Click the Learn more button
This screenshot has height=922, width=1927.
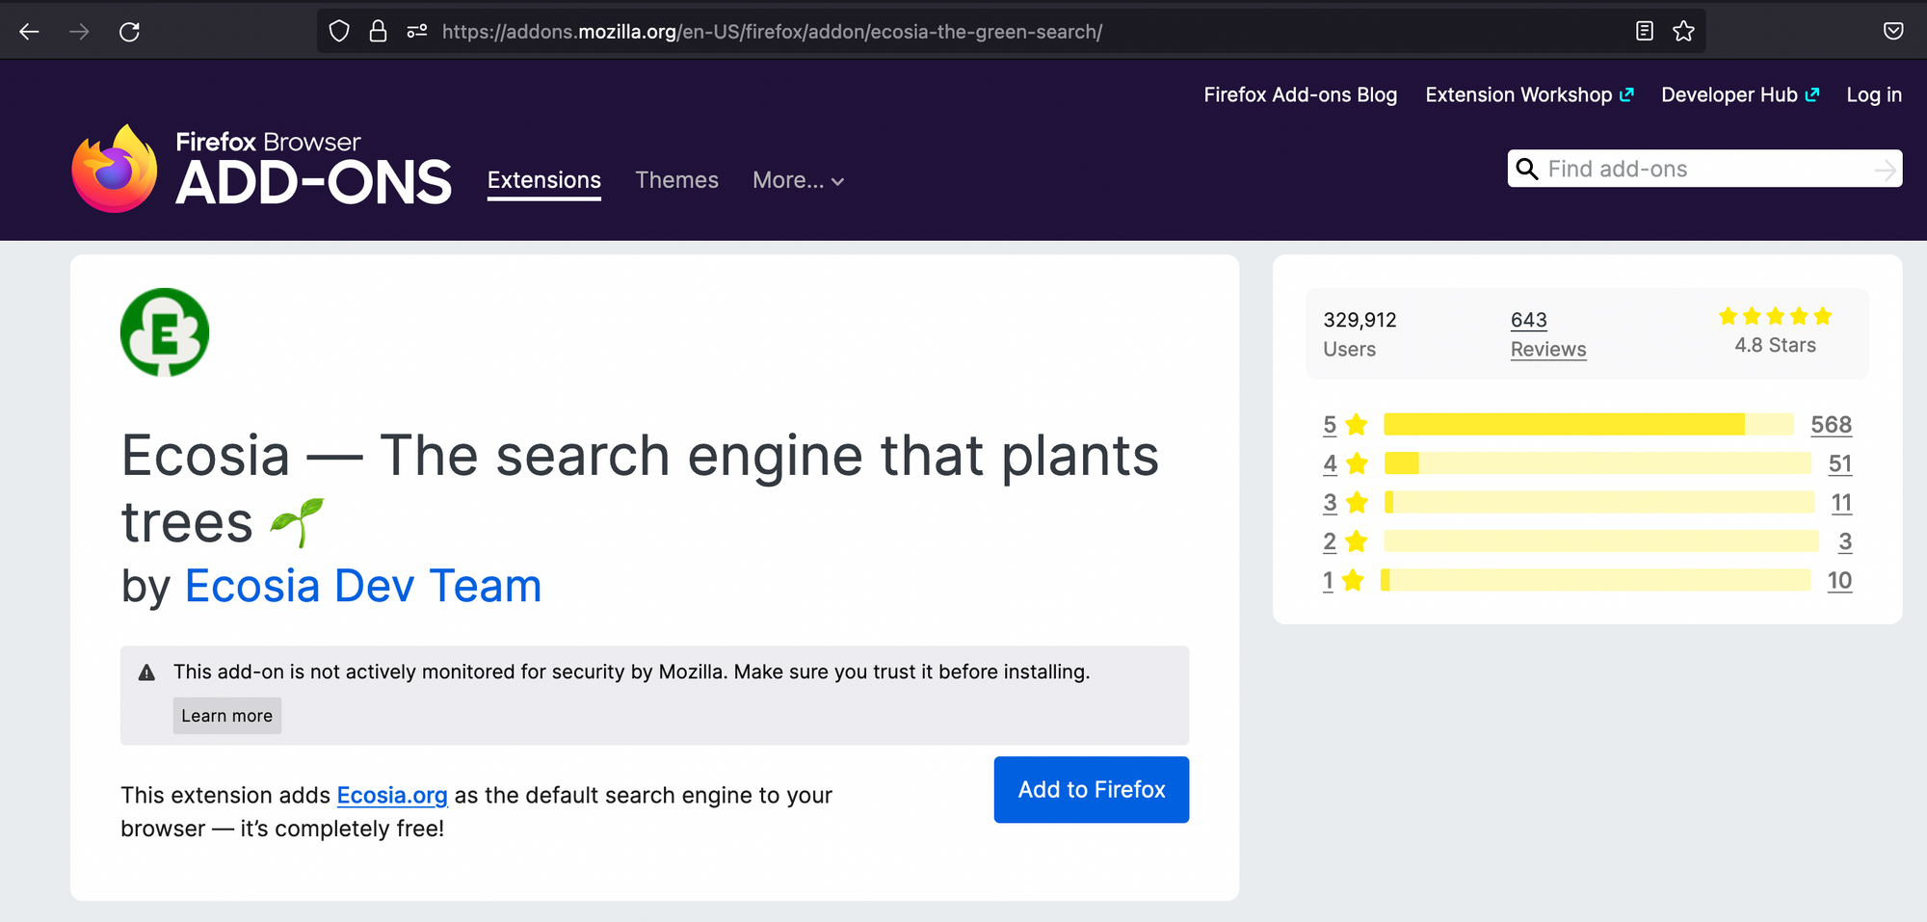(x=227, y=716)
